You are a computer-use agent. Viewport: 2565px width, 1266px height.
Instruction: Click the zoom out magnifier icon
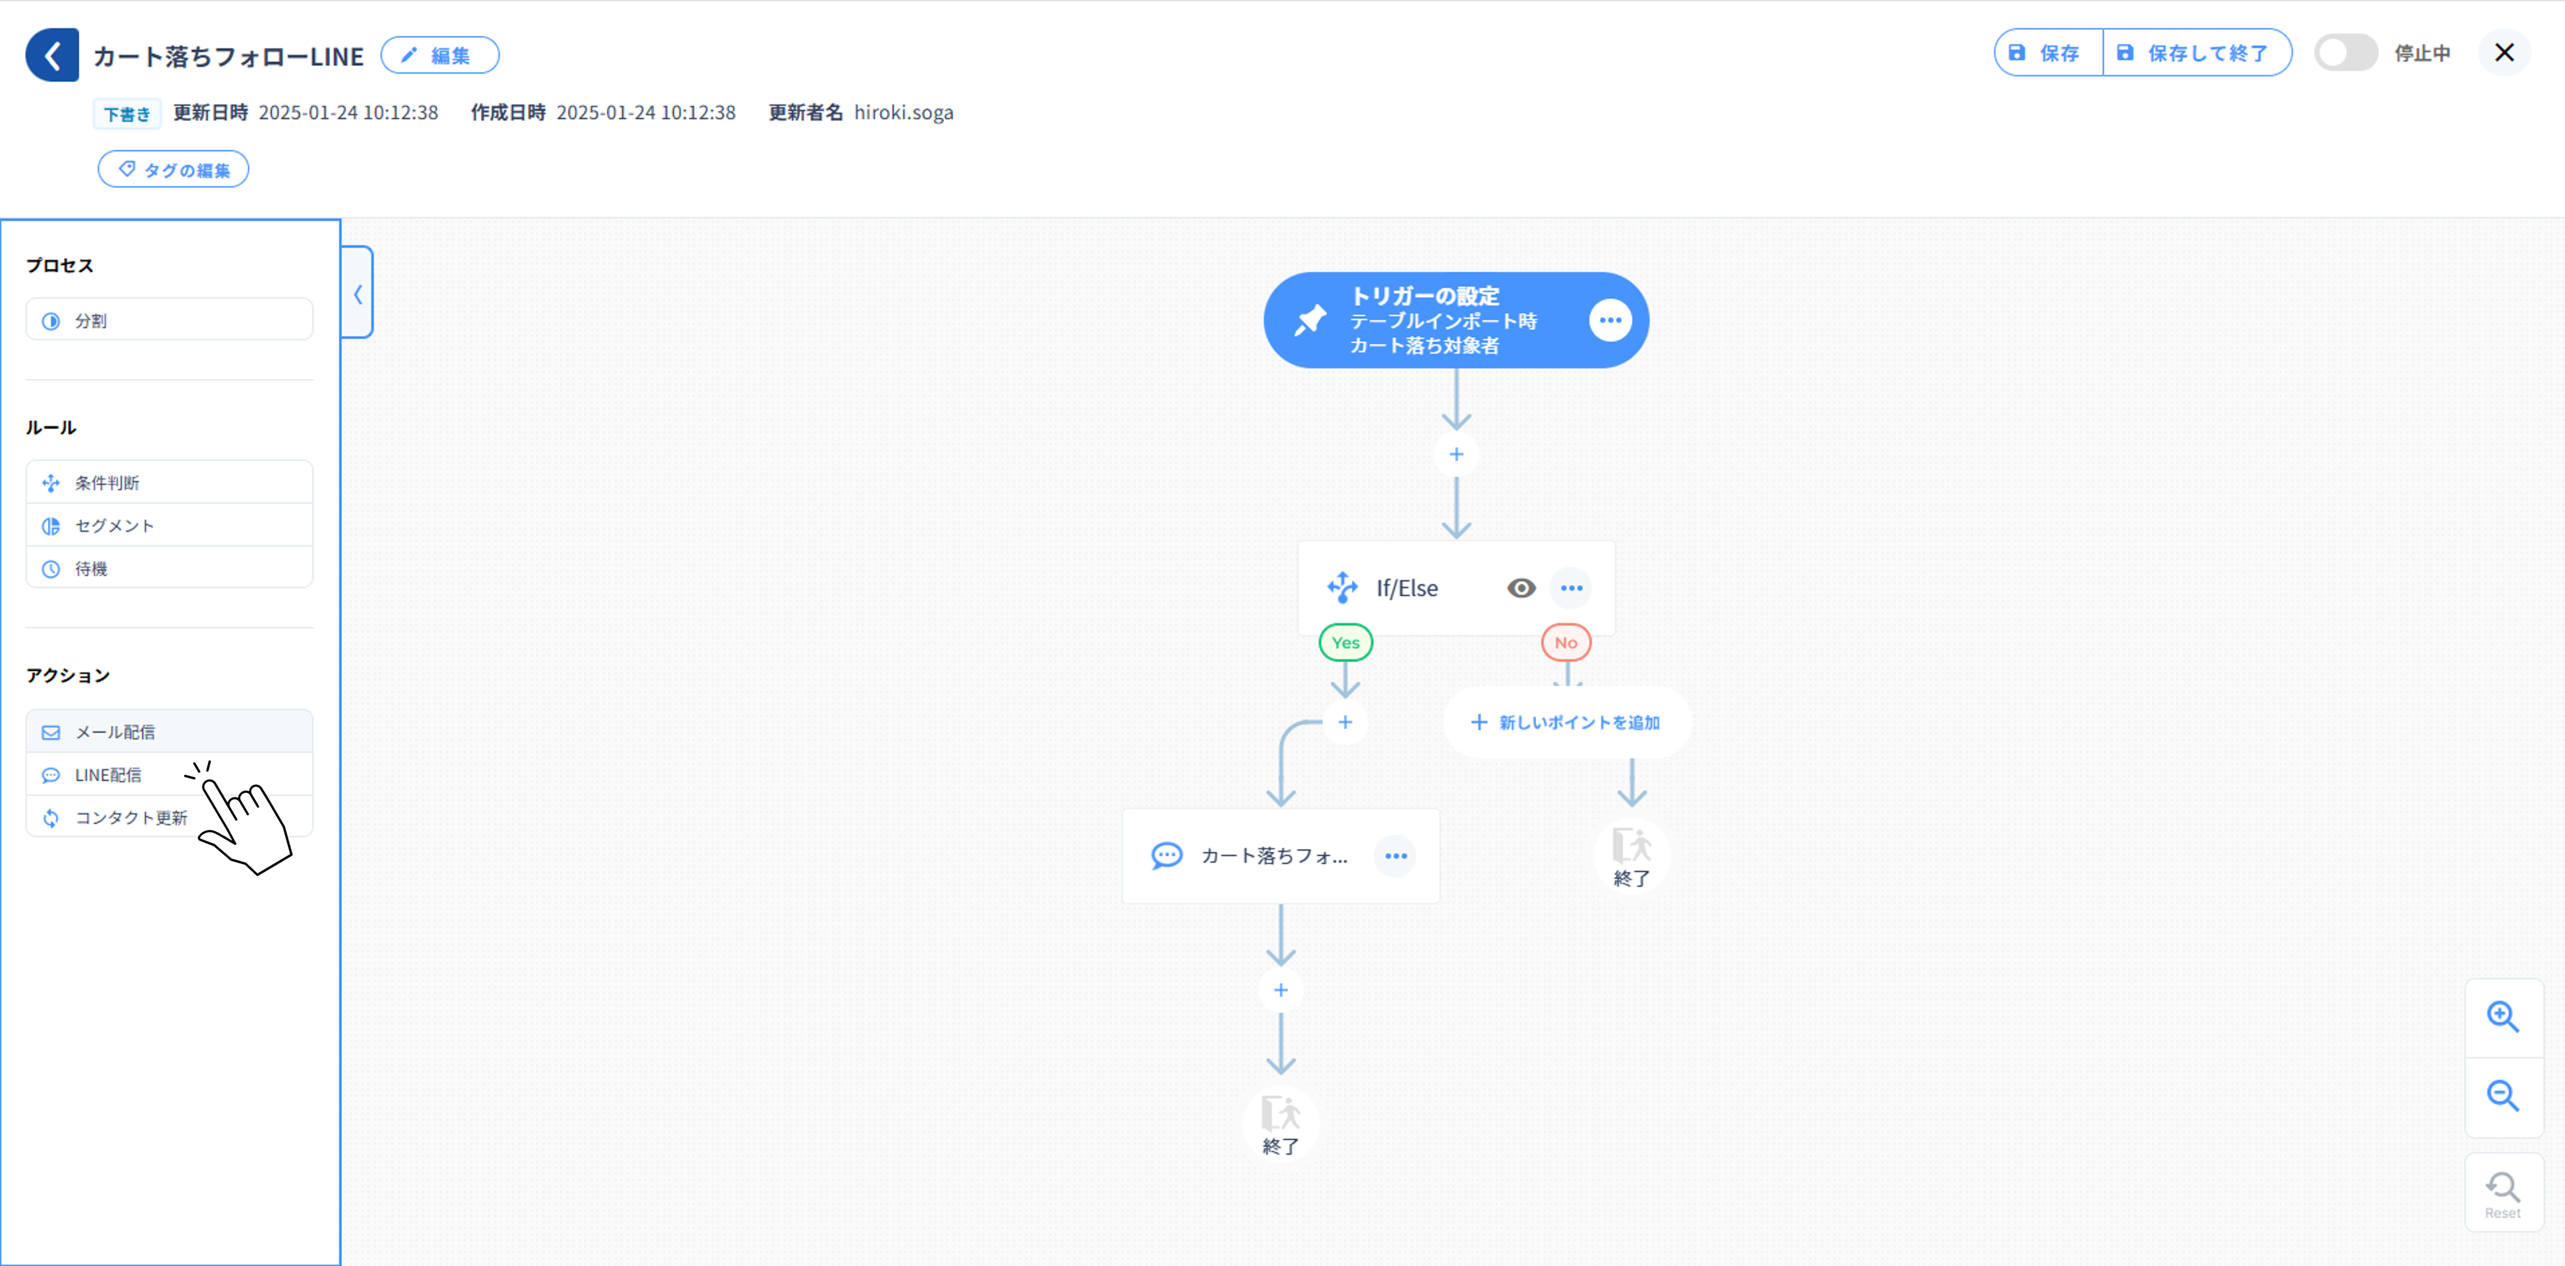pos(2502,1096)
